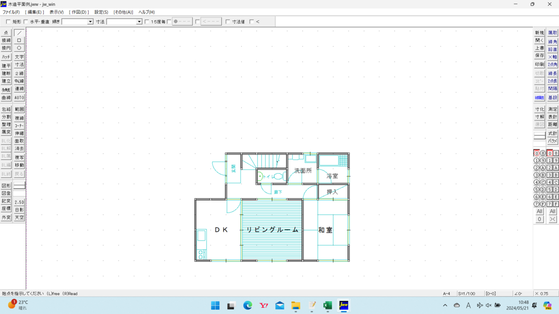Viewport: 559px width, 314px height.
Task: Select the 消去 erase tool
Action: tap(19, 148)
